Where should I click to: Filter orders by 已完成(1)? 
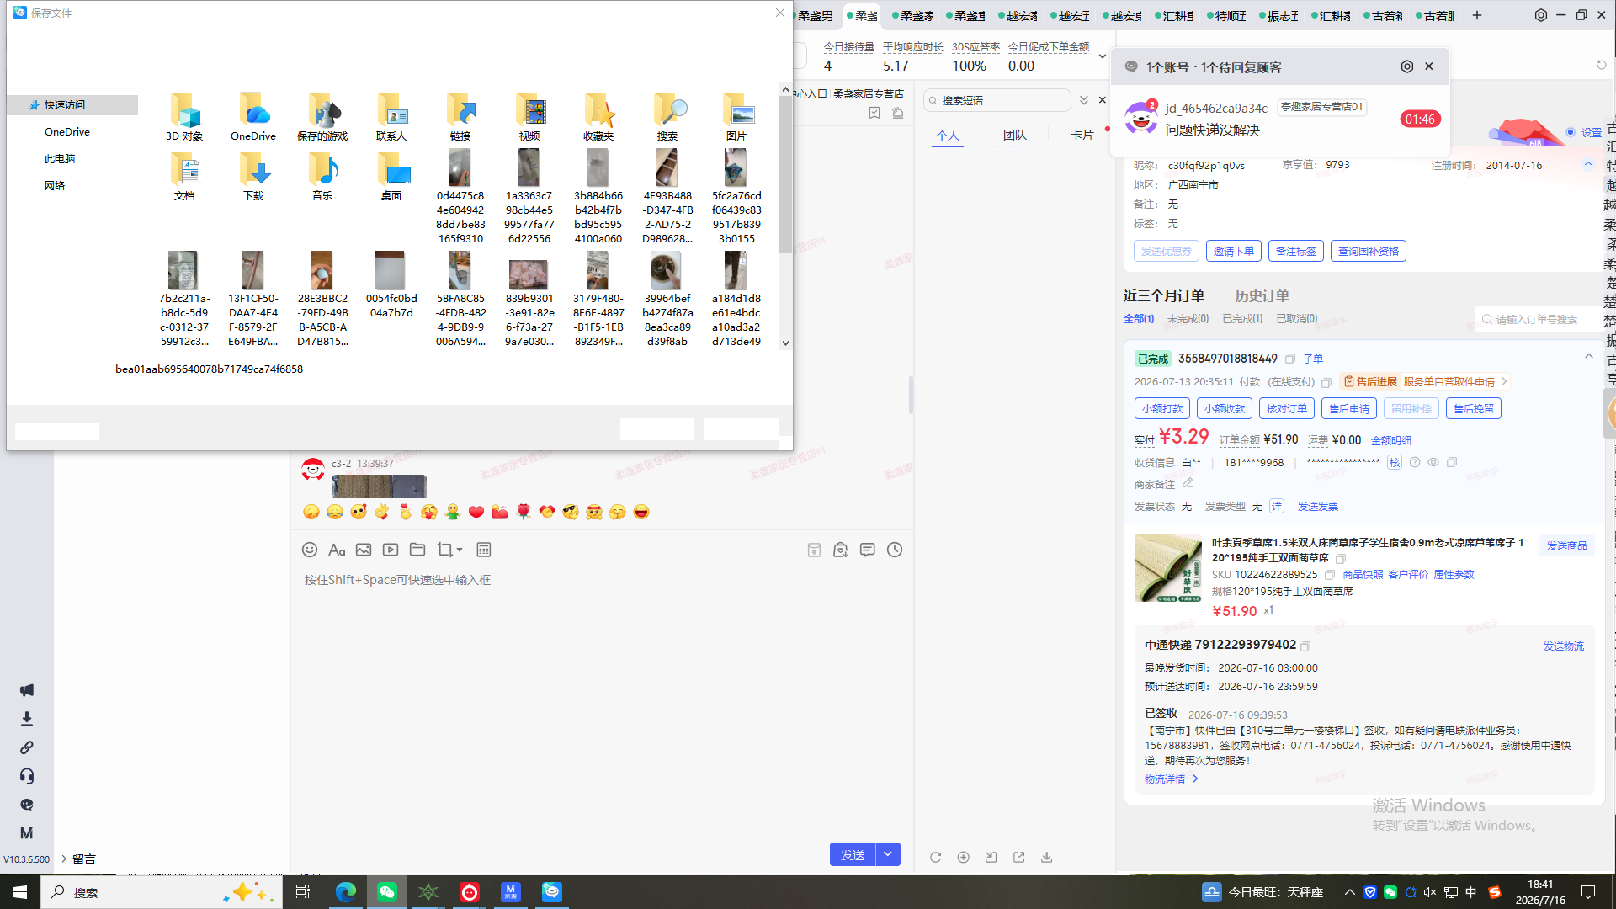click(1242, 319)
